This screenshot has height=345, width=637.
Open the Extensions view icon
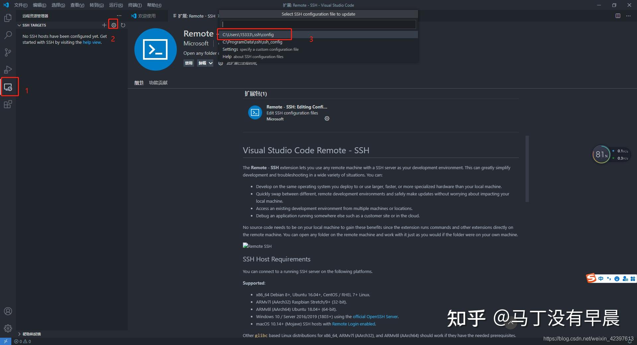pos(8,104)
